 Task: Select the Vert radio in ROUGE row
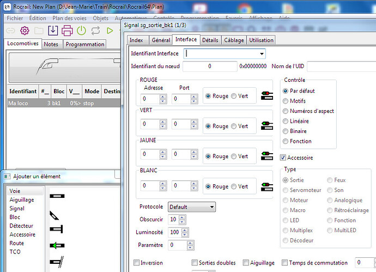[x=234, y=96]
